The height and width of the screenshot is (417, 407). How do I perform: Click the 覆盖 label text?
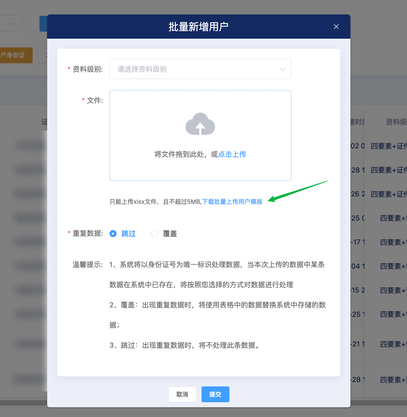(x=170, y=234)
